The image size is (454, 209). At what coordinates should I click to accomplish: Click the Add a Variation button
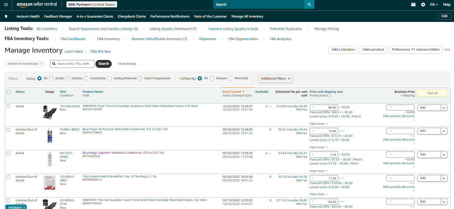tap(343, 50)
